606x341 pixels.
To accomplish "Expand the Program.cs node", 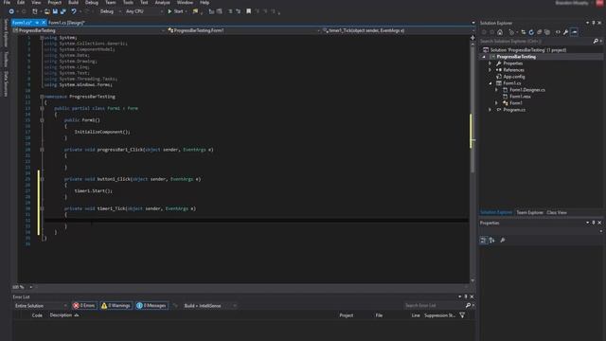I will click(x=490, y=110).
